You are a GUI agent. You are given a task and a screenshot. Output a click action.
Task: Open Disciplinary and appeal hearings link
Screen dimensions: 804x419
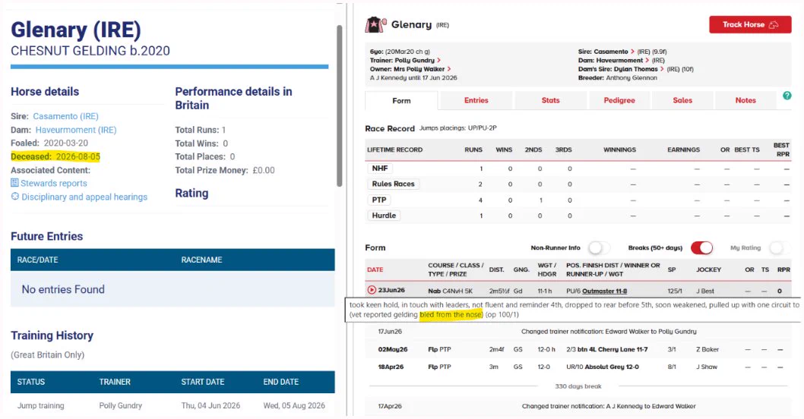(84, 197)
